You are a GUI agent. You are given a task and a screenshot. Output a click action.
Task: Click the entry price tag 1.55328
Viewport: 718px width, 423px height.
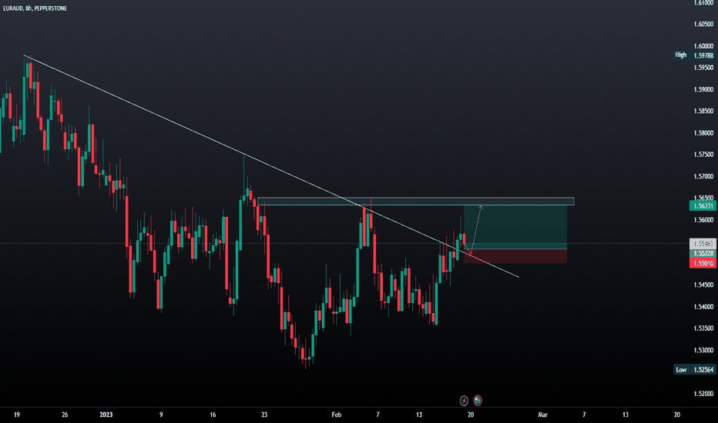pyautogui.click(x=703, y=253)
